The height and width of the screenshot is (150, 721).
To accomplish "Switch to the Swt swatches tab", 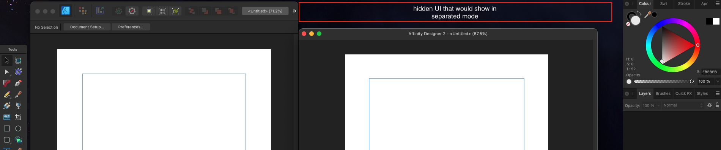I will [x=664, y=3].
